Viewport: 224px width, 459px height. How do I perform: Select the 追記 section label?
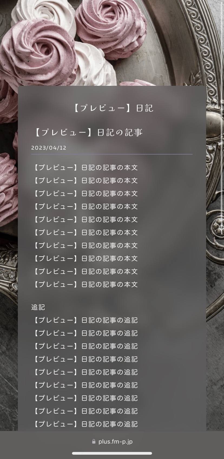click(38, 307)
